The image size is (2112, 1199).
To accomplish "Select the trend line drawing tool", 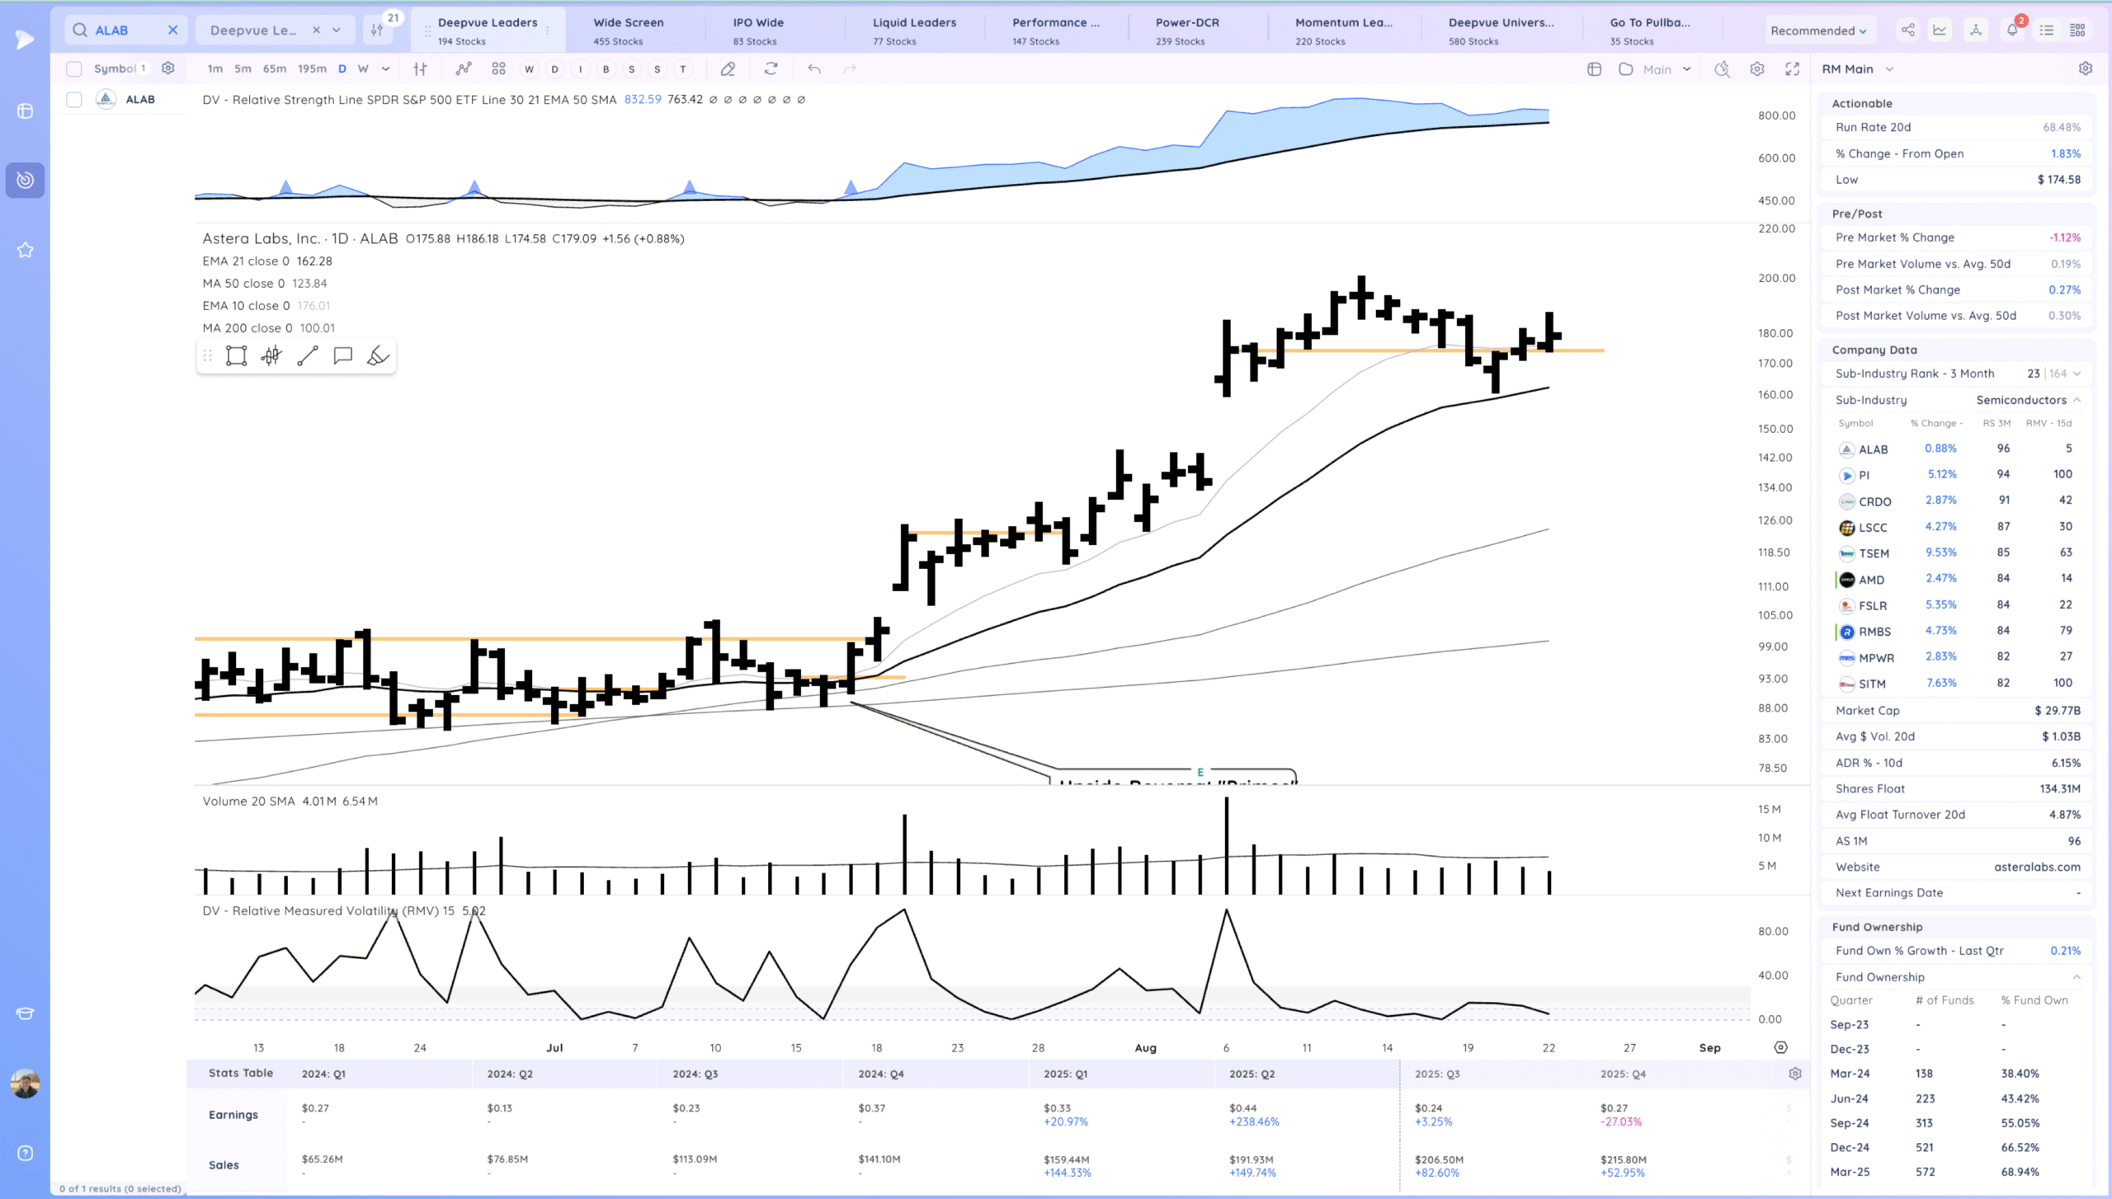I will pyautogui.click(x=308, y=356).
